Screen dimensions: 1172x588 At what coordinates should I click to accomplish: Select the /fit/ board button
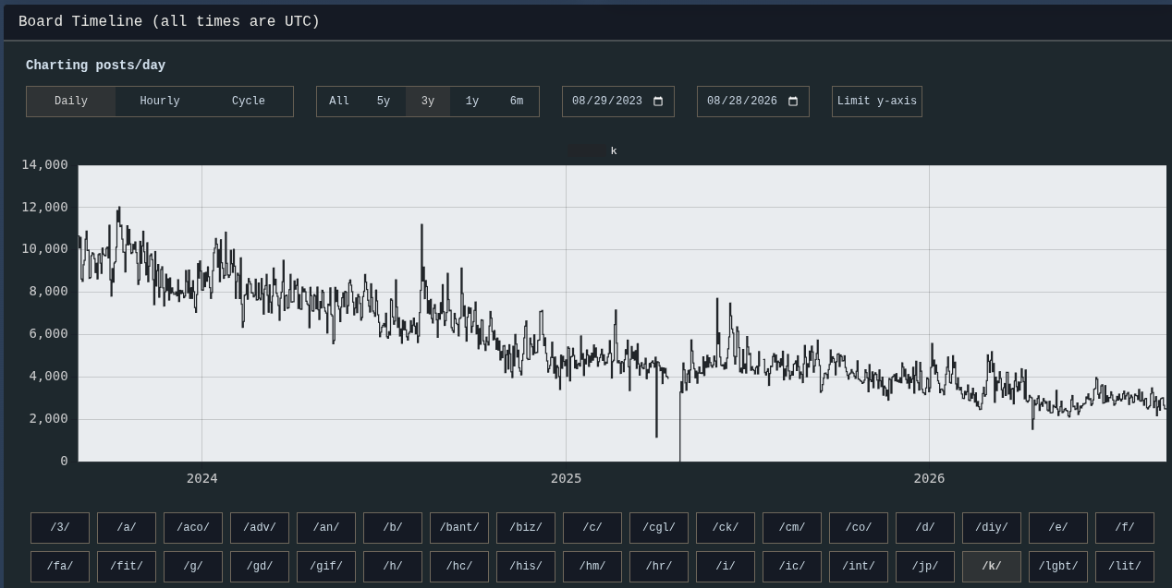click(127, 567)
